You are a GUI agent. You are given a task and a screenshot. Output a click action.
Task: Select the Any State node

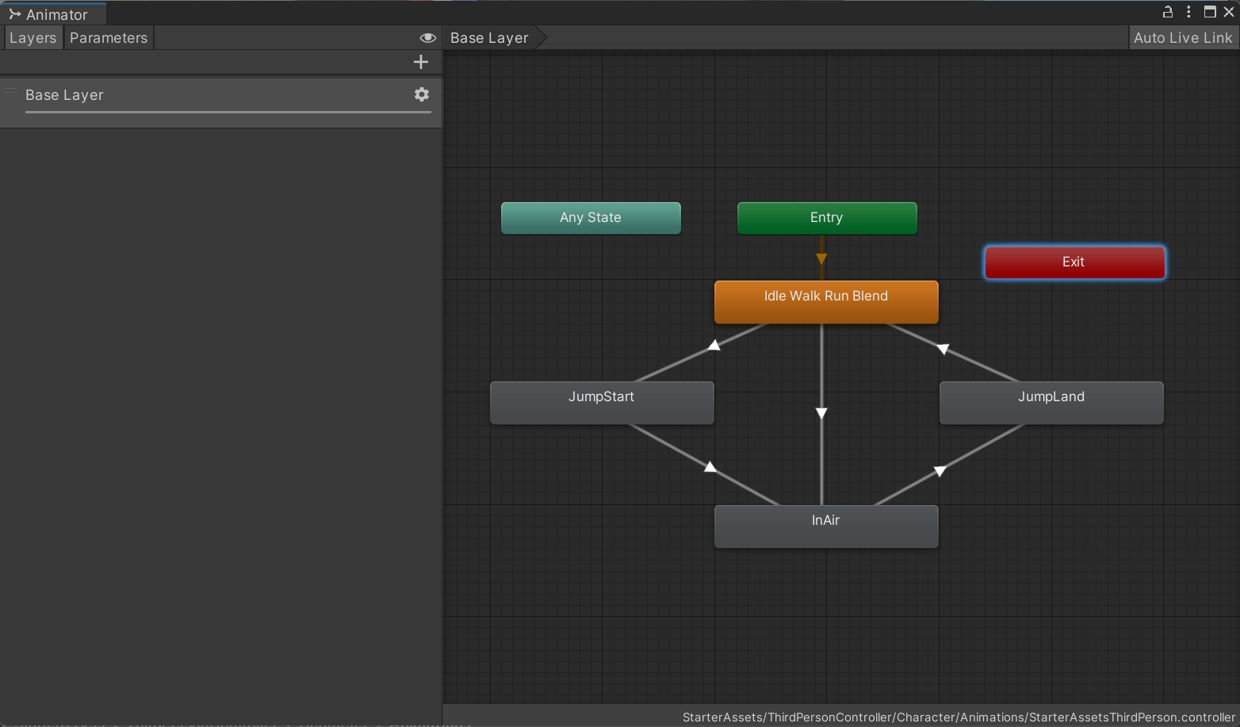pyautogui.click(x=591, y=218)
